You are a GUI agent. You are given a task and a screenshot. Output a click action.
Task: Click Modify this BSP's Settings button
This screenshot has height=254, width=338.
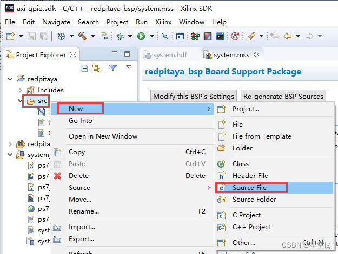tap(194, 97)
